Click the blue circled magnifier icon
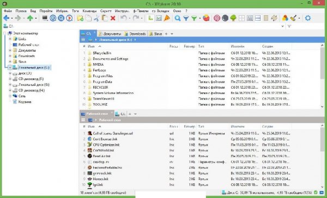 pos(61,18)
